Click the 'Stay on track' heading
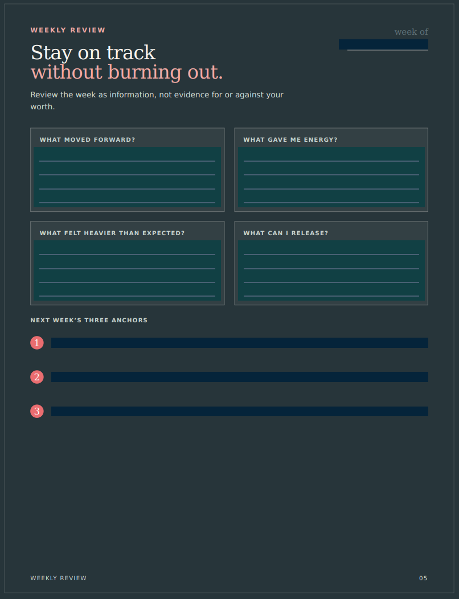The height and width of the screenshot is (599, 459). click(93, 53)
